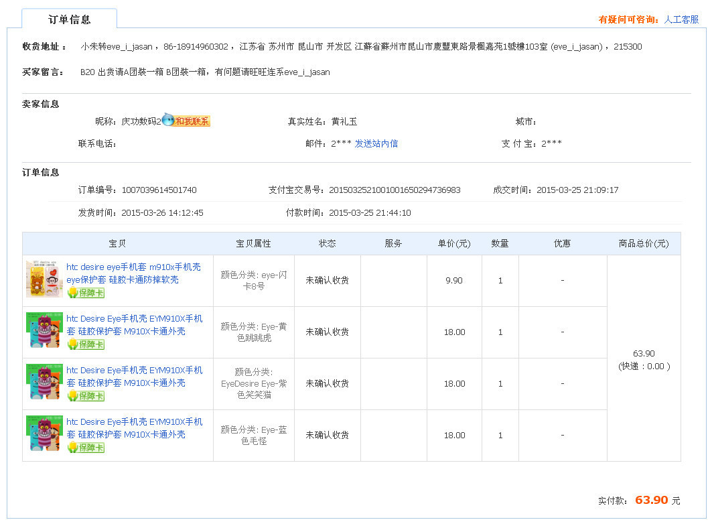The width and height of the screenshot is (708, 524).
Task: Open product title link in 紫色笑笑猫 row
Action: coord(134,377)
